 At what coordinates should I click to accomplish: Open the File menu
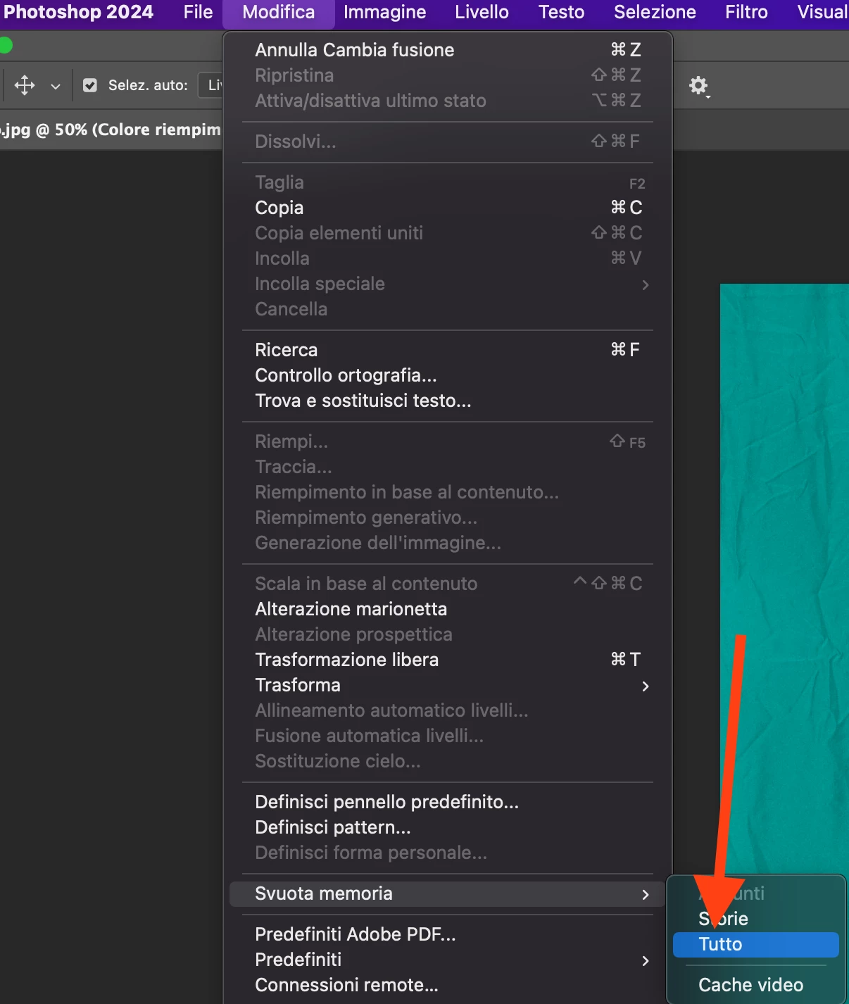198,12
